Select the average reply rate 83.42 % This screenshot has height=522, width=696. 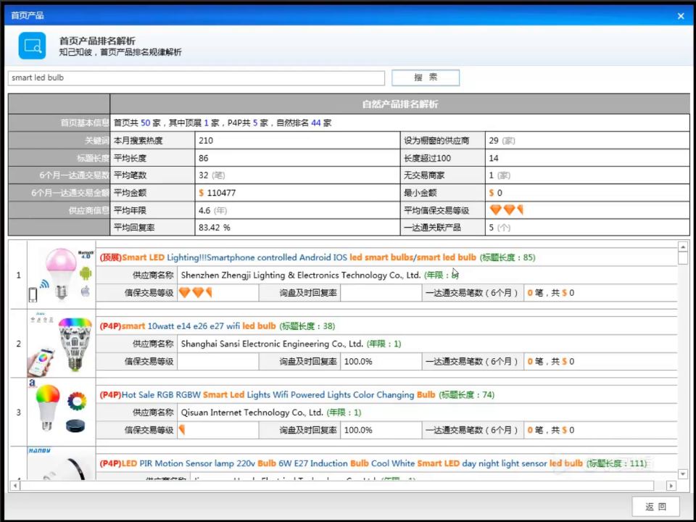point(215,227)
